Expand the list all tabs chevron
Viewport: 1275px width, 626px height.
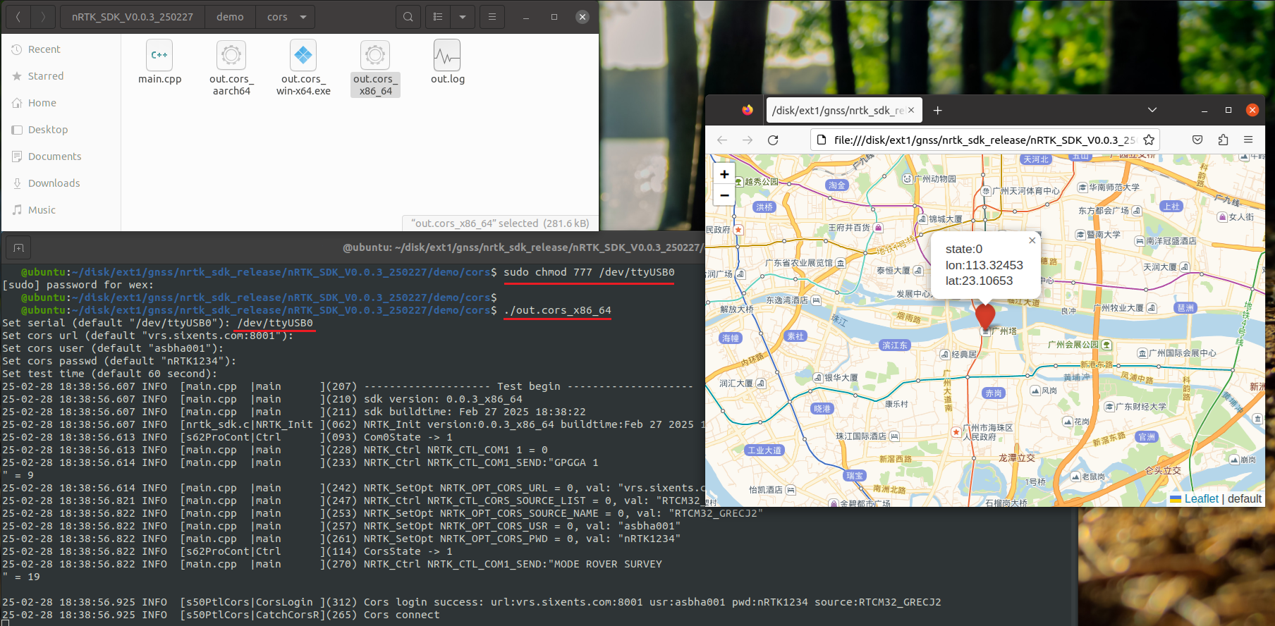click(x=1152, y=111)
